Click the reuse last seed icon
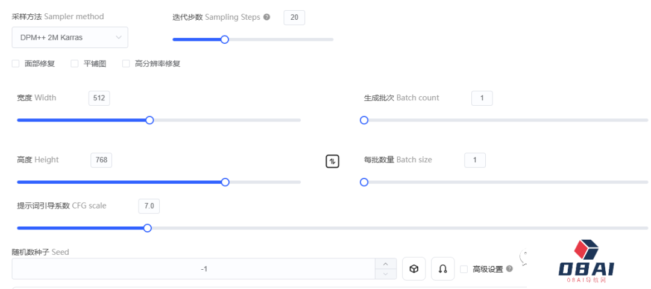This screenshot has width=651, height=289. click(x=443, y=269)
